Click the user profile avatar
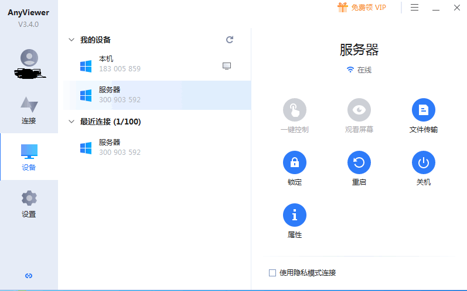 [29, 58]
